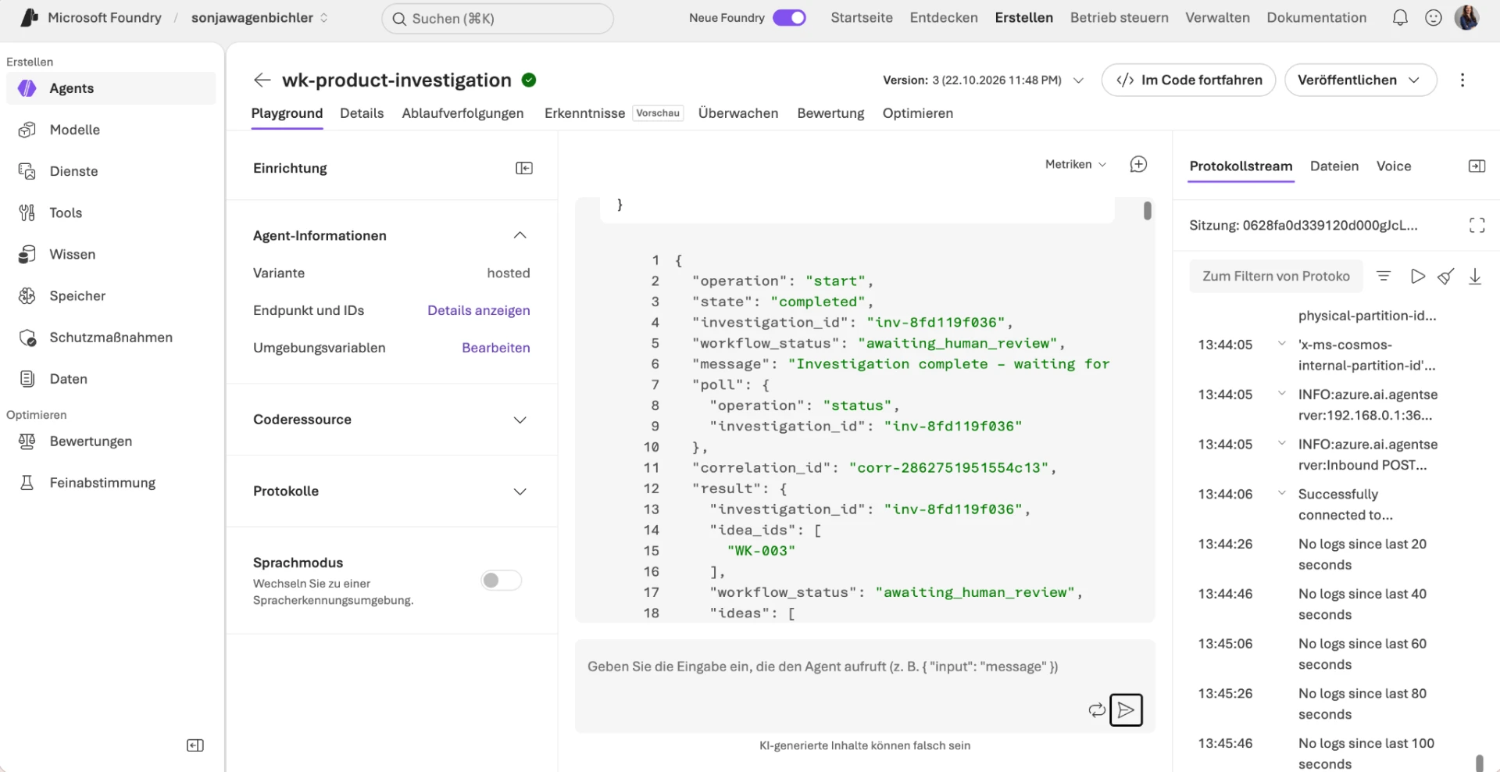1500x772 pixels.
Task: Download the log stream
Action: (1475, 276)
